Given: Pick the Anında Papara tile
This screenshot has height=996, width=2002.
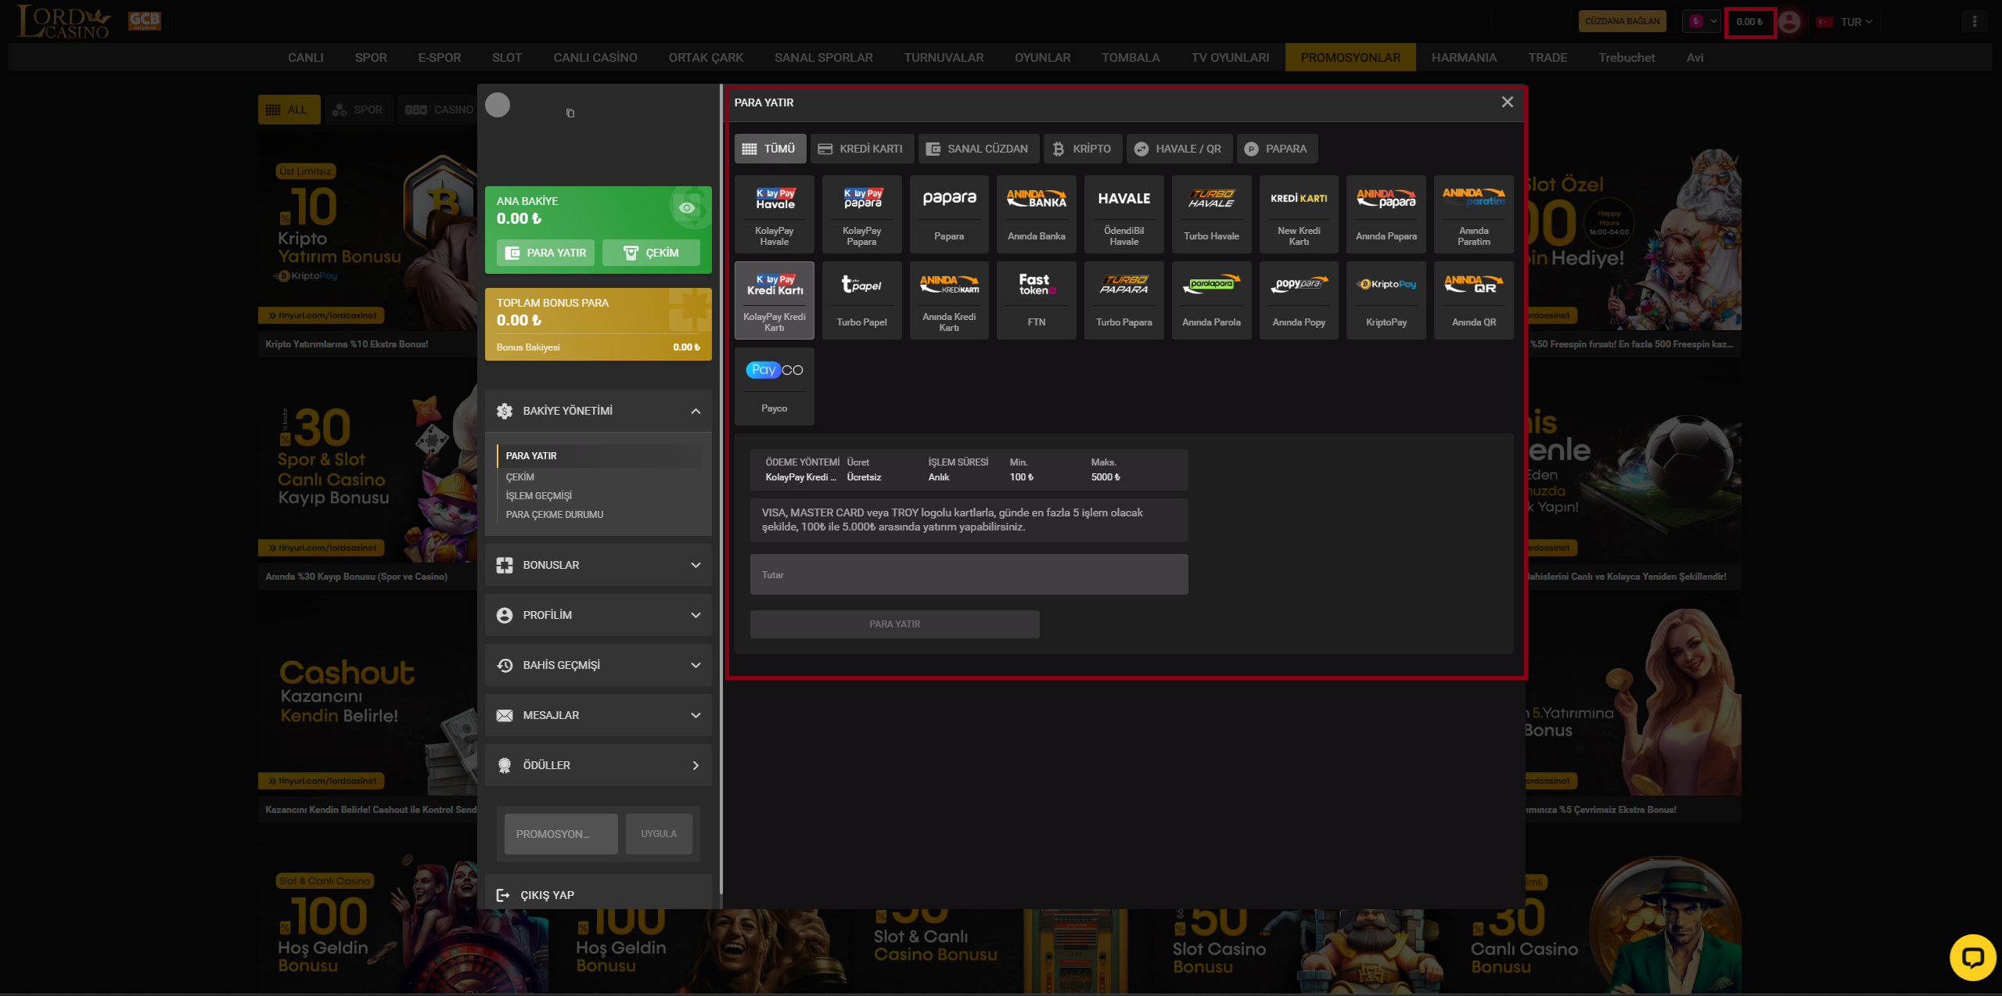Looking at the screenshot, I should coord(1386,214).
